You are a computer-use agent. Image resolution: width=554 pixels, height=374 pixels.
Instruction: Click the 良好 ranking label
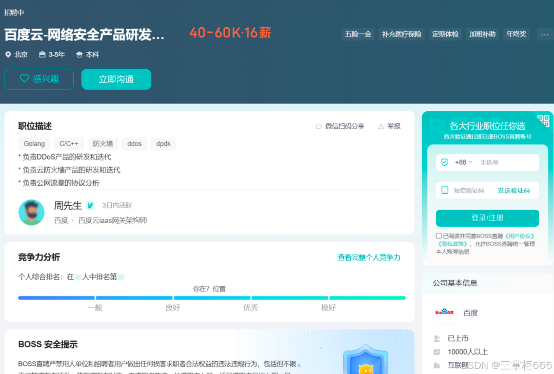[x=173, y=307]
